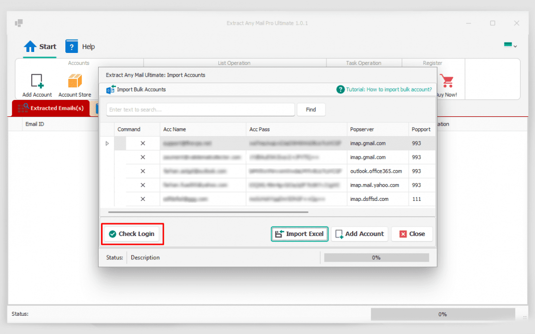Delete the outlook.office365.com account row

pos(143,171)
